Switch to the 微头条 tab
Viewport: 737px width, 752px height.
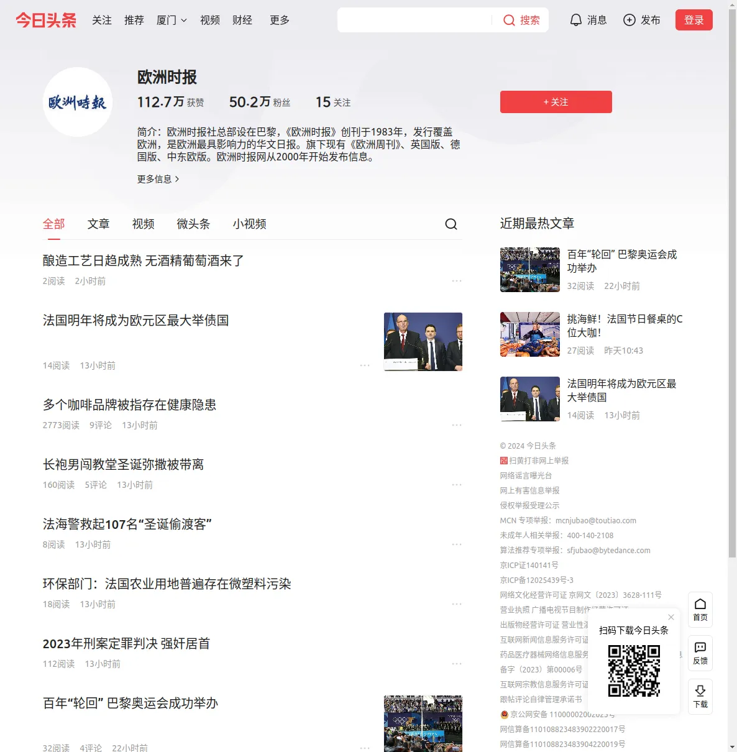point(193,224)
